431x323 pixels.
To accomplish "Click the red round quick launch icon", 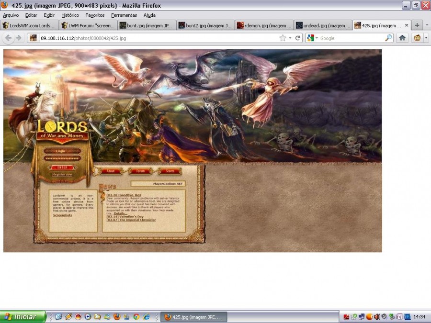I will pyautogui.click(x=78, y=317).
